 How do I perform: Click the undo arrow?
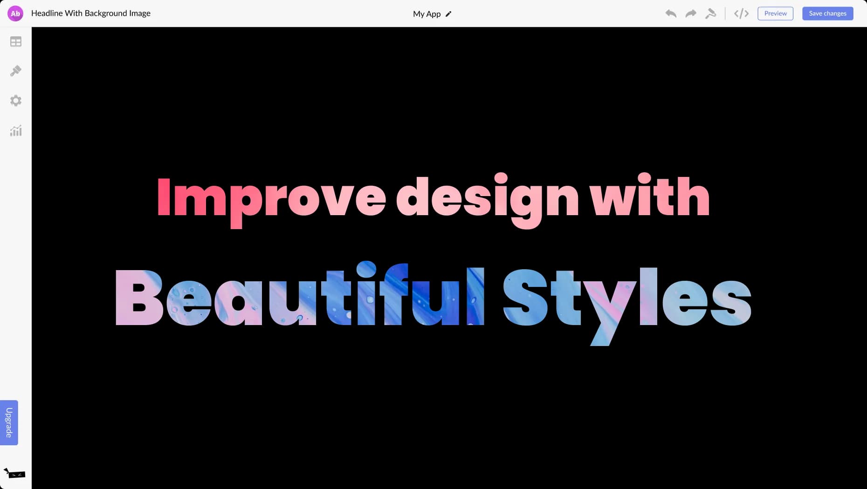[671, 14]
